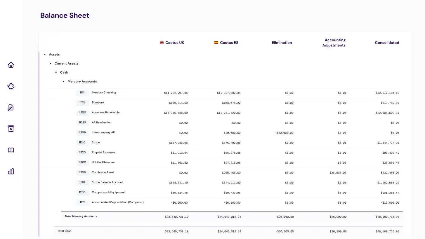This screenshot has width=425, height=239.
Task: Open the Home icon in sidebar
Action: point(11,65)
